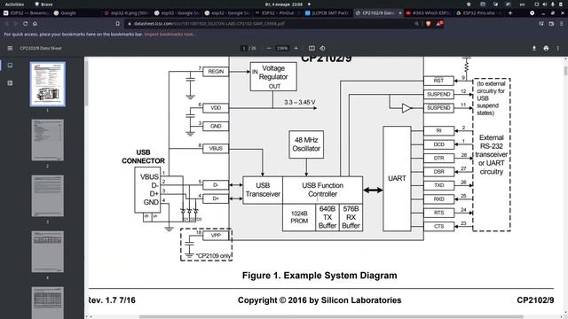Open the Brave wallet icon
The width and height of the screenshot is (568, 319).
[551, 24]
